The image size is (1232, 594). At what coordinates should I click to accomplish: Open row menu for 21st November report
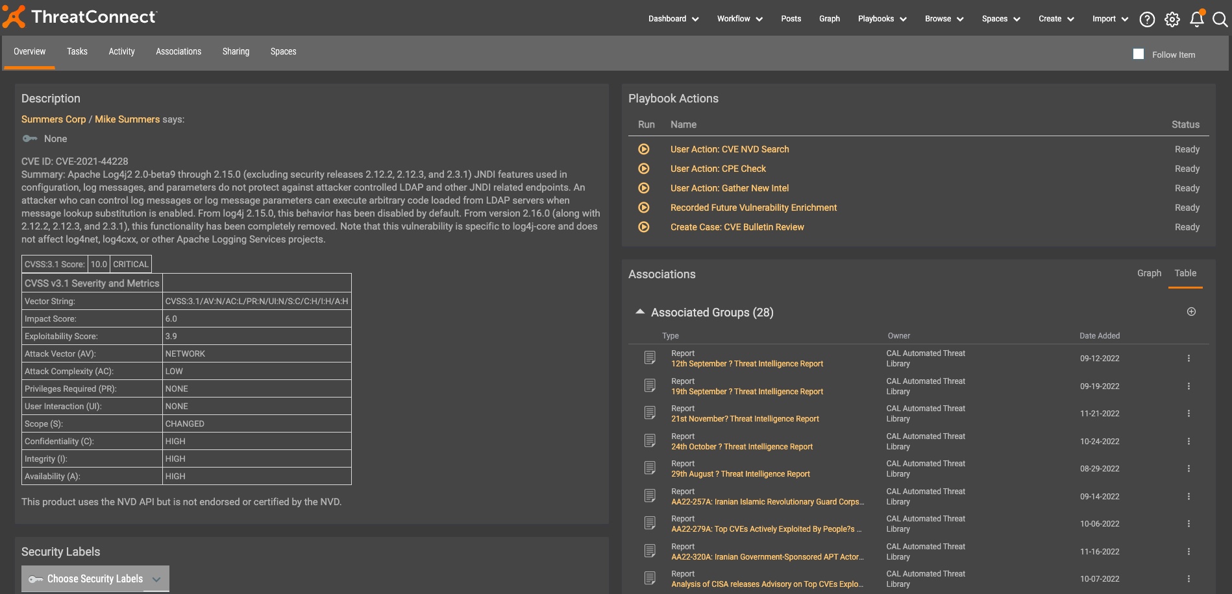tap(1189, 414)
